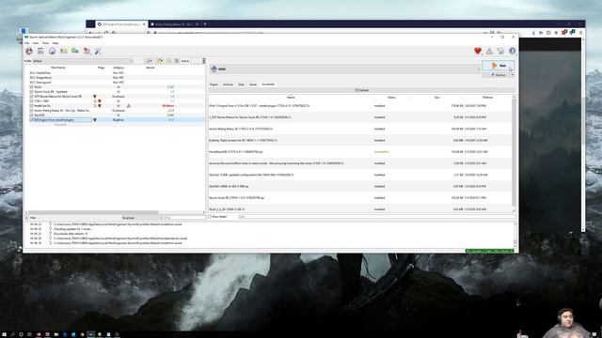
Task: Open the Nexus globe toolbar icon
Action: 52,51
